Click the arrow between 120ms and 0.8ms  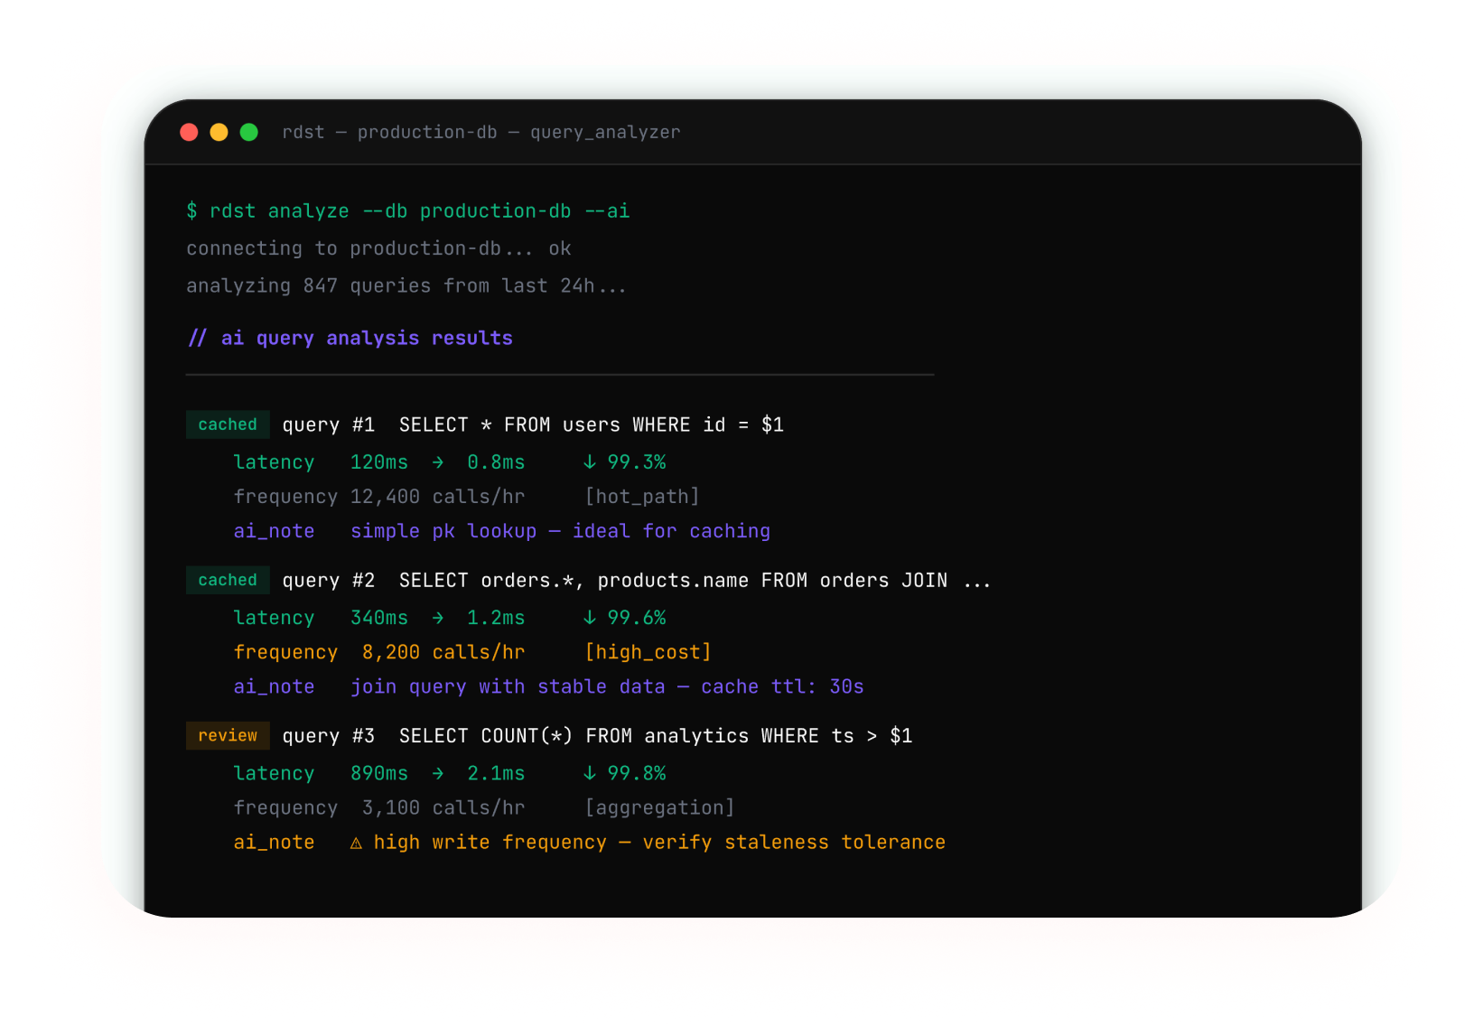click(x=438, y=462)
